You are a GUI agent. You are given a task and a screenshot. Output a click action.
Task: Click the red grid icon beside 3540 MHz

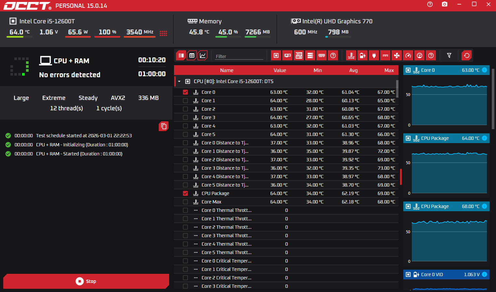point(163,33)
